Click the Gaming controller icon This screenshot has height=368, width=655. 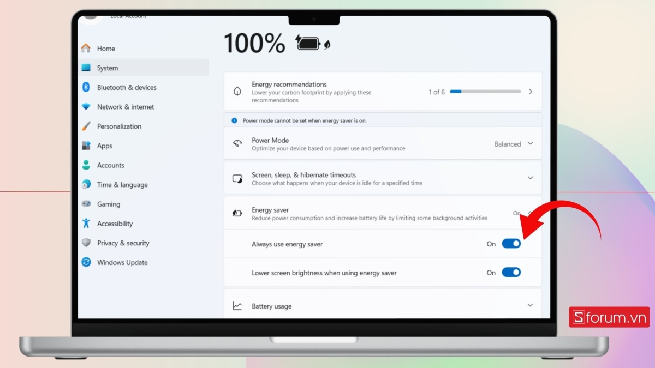coord(86,204)
